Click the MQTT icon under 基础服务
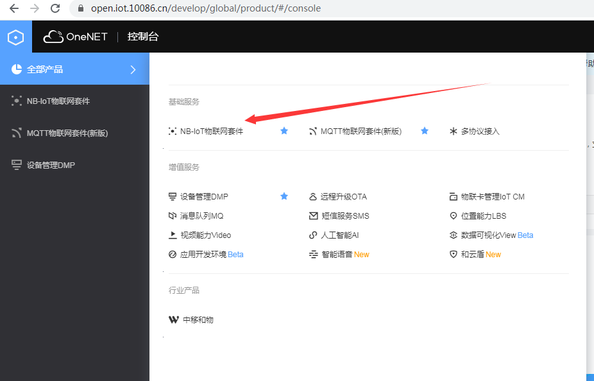This screenshot has width=594, height=381. [313, 131]
